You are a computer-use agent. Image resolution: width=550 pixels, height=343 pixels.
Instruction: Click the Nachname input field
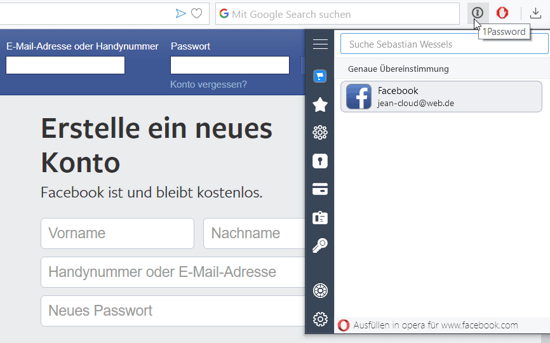click(254, 233)
